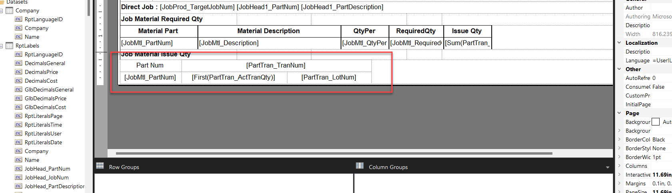Select the [PartTran_LotNum] textbox cell
Image resolution: width=672 pixels, height=193 pixels.
pyautogui.click(x=329, y=77)
